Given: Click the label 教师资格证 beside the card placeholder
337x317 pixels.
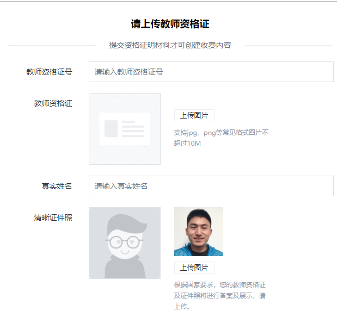Looking at the screenshot, I should [x=53, y=103].
